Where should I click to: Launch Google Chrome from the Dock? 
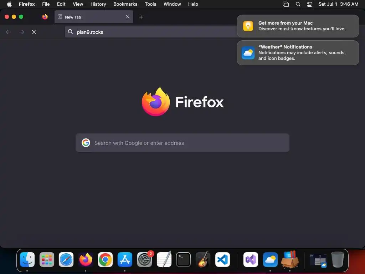pos(105,259)
